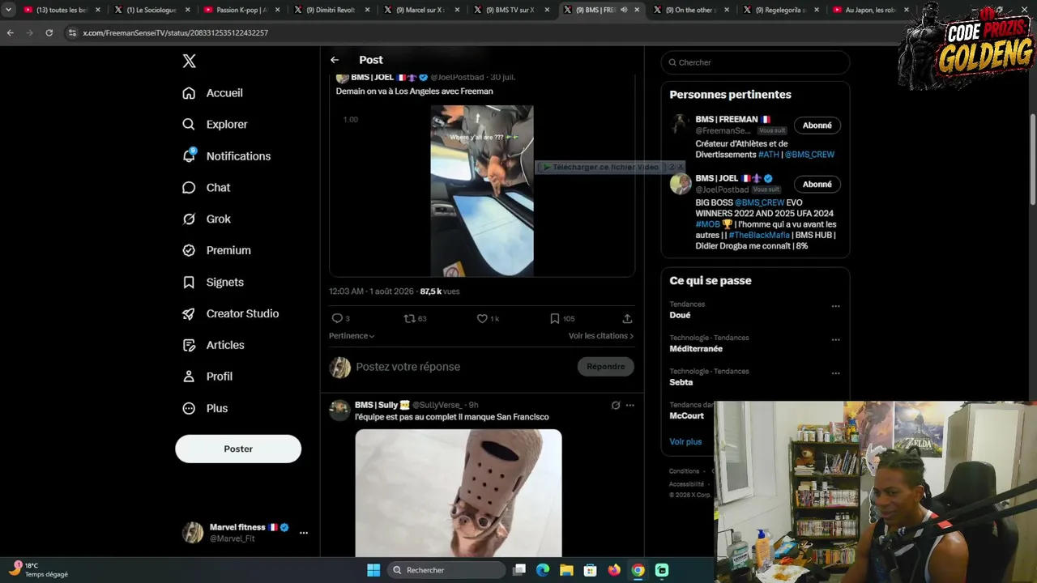The image size is (1037, 583).
Task: Open Microsoft Edge from the taskbar
Action: coord(543,570)
